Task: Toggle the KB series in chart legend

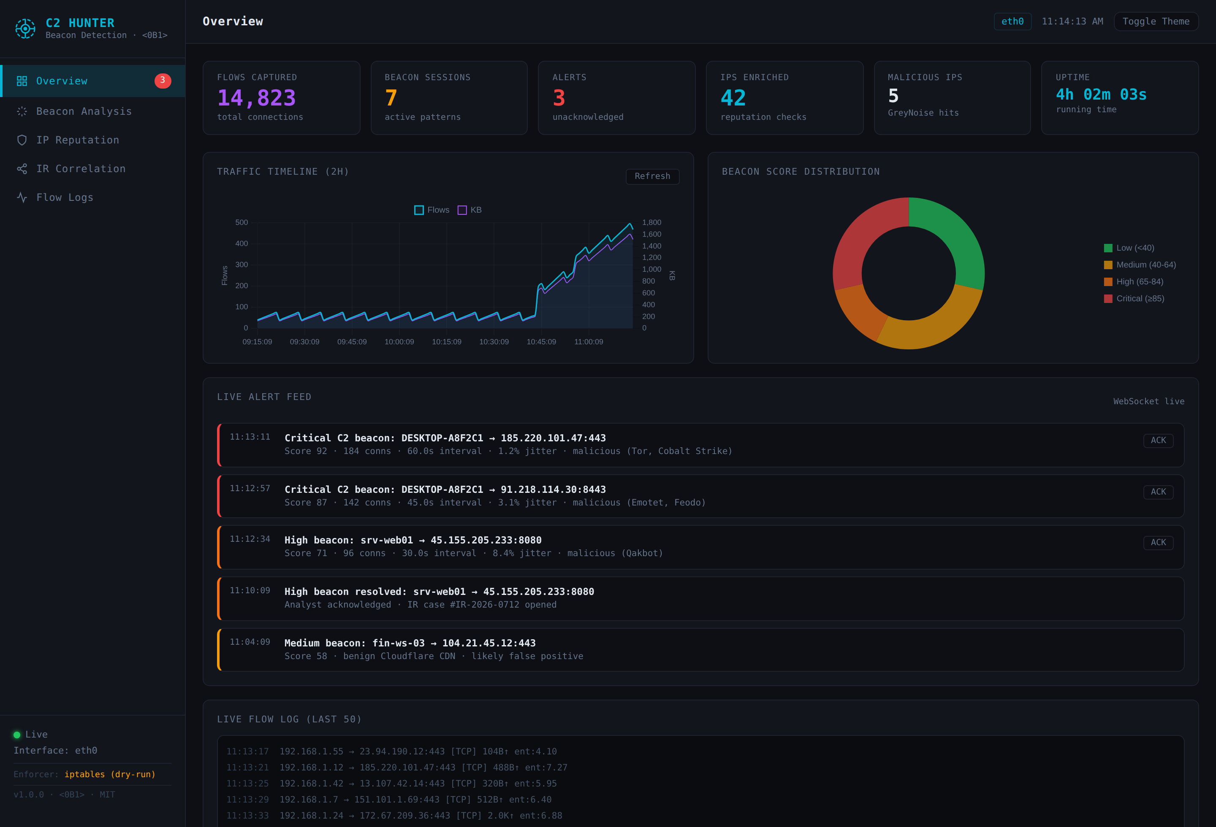Action: coord(470,210)
